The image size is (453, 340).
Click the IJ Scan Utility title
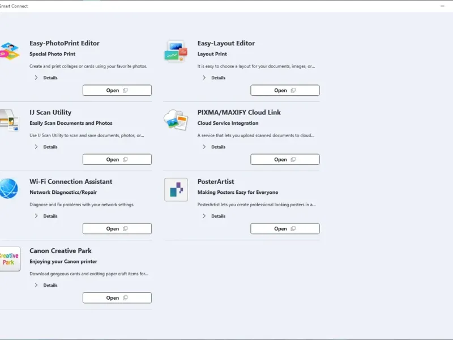click(50, 112)
